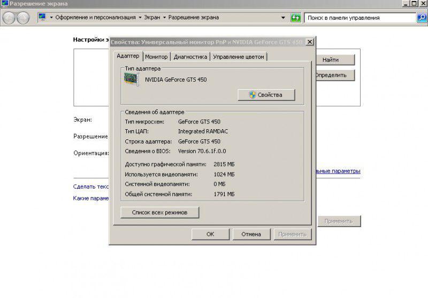Screen dimensions: 428x298
Task: Open the Какие параметры link
Action: [91, 198]
